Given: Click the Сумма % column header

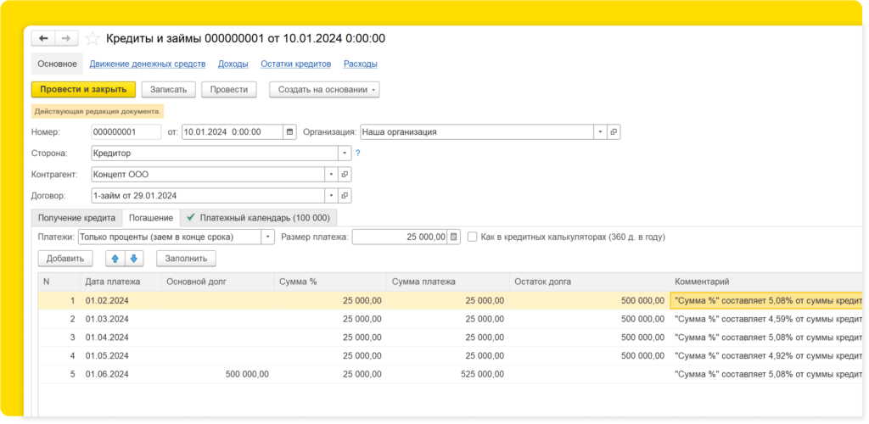Looking at the screenshot, I should 330,282.
